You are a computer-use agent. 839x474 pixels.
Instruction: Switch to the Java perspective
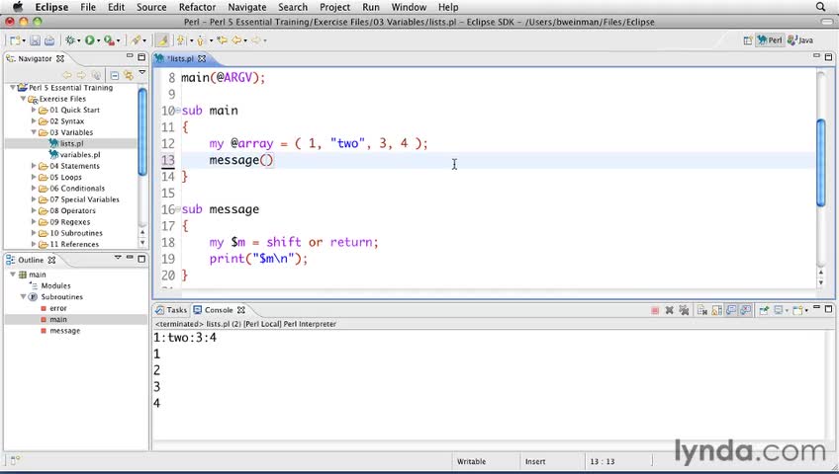pos(800,40)
